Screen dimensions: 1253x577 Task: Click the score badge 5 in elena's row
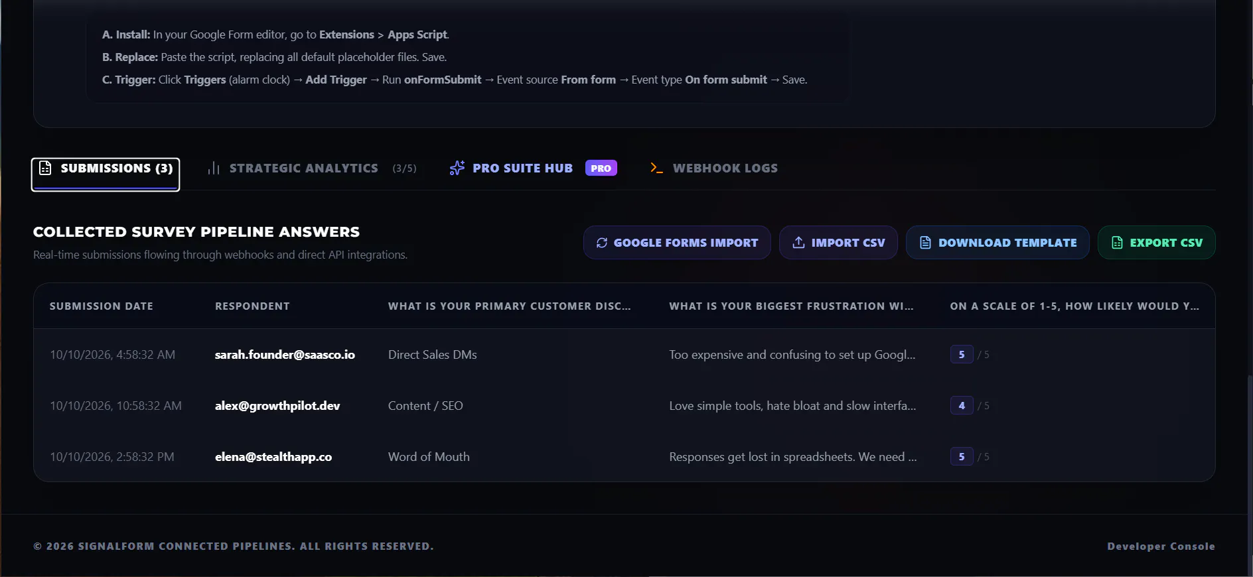(x=962, y=457)
